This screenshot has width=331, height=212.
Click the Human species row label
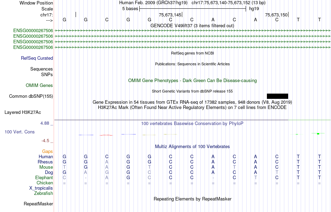point(46,157)
